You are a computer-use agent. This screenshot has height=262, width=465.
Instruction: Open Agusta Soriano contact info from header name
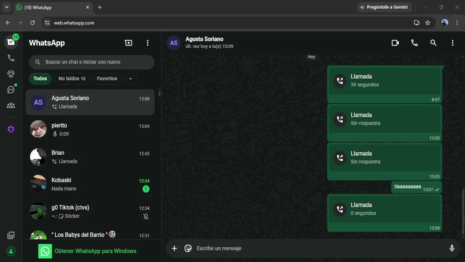coord(205,39)
